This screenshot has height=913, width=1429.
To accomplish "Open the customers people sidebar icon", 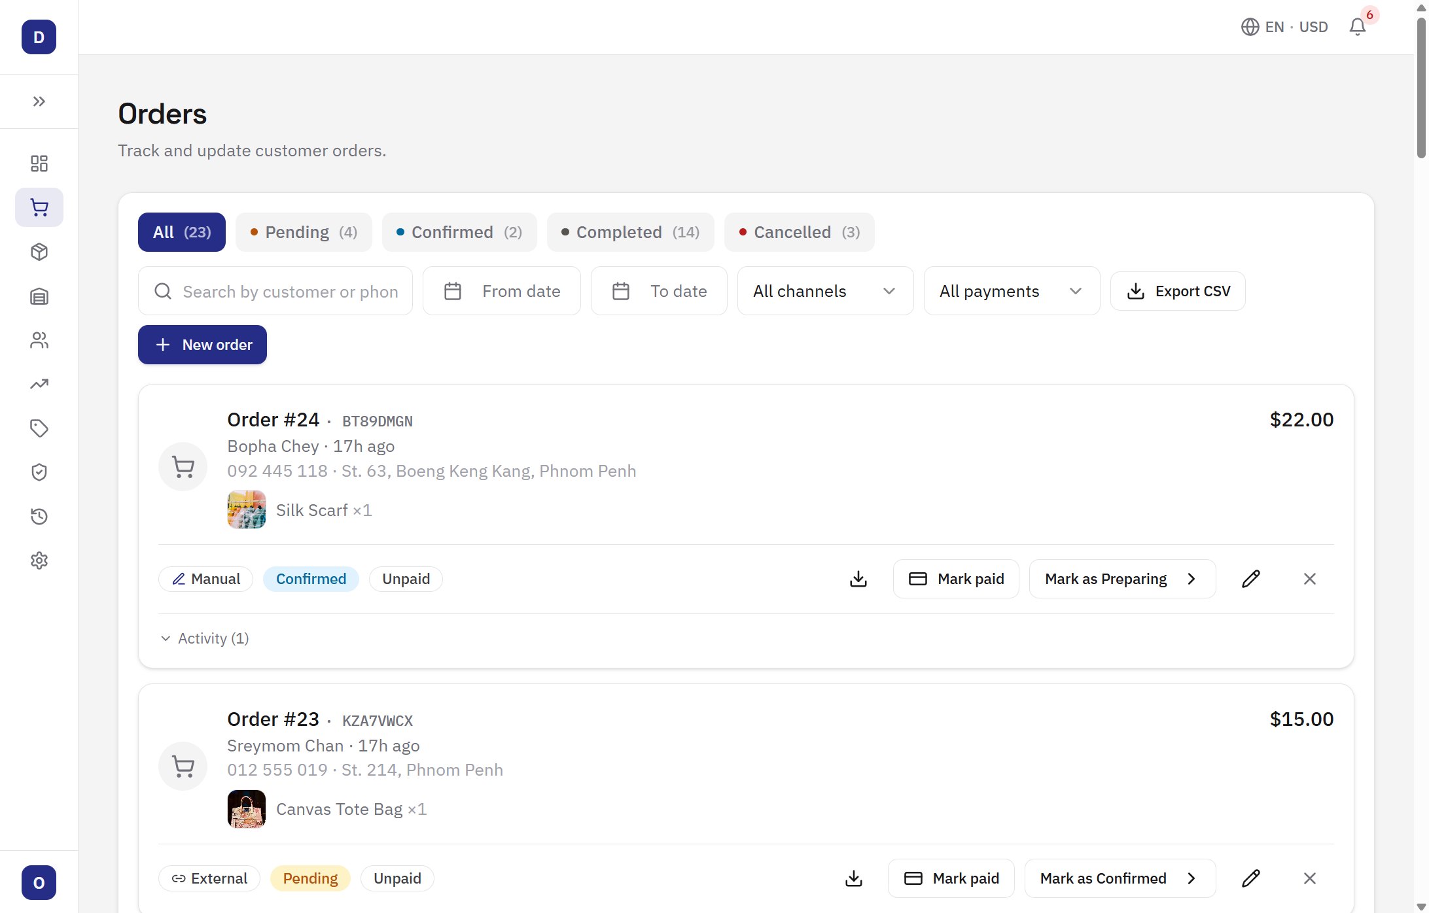I will click(x=39, y=340).
